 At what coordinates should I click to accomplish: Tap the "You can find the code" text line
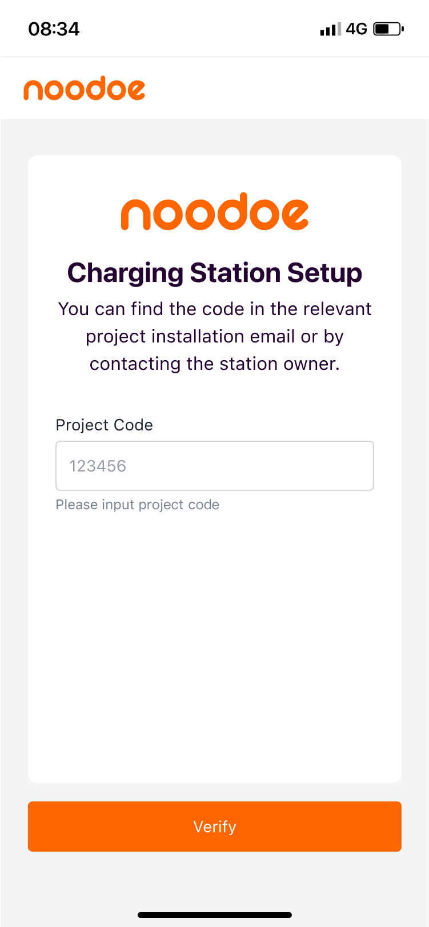point(215,309)
